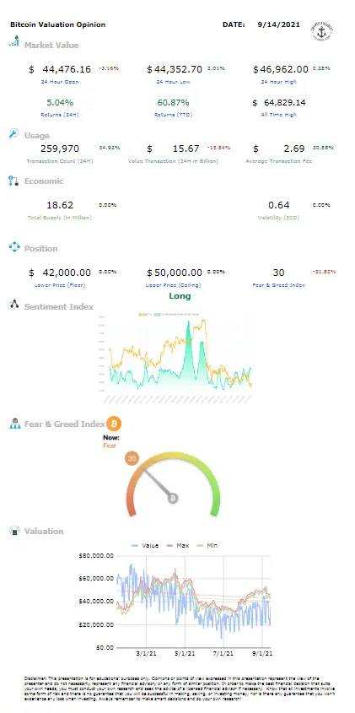Click the Fear & Greed gauge arc
The width and height of the screenshot is (355, 713).
[173, 483]
